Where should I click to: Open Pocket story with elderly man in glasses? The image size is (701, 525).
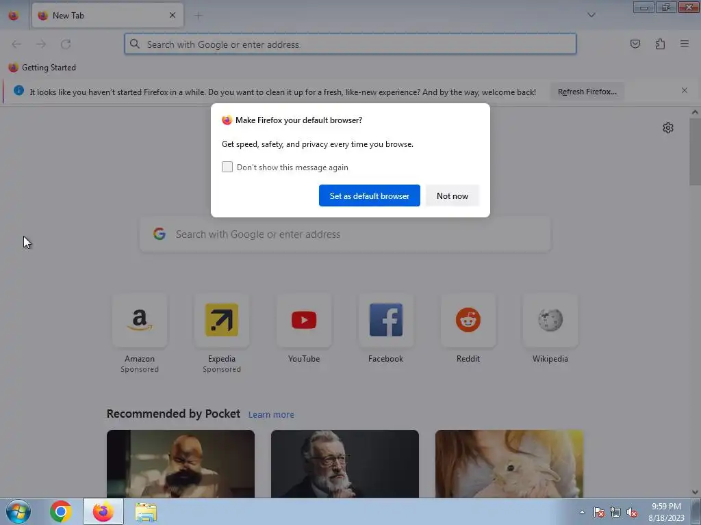point(345,464)
